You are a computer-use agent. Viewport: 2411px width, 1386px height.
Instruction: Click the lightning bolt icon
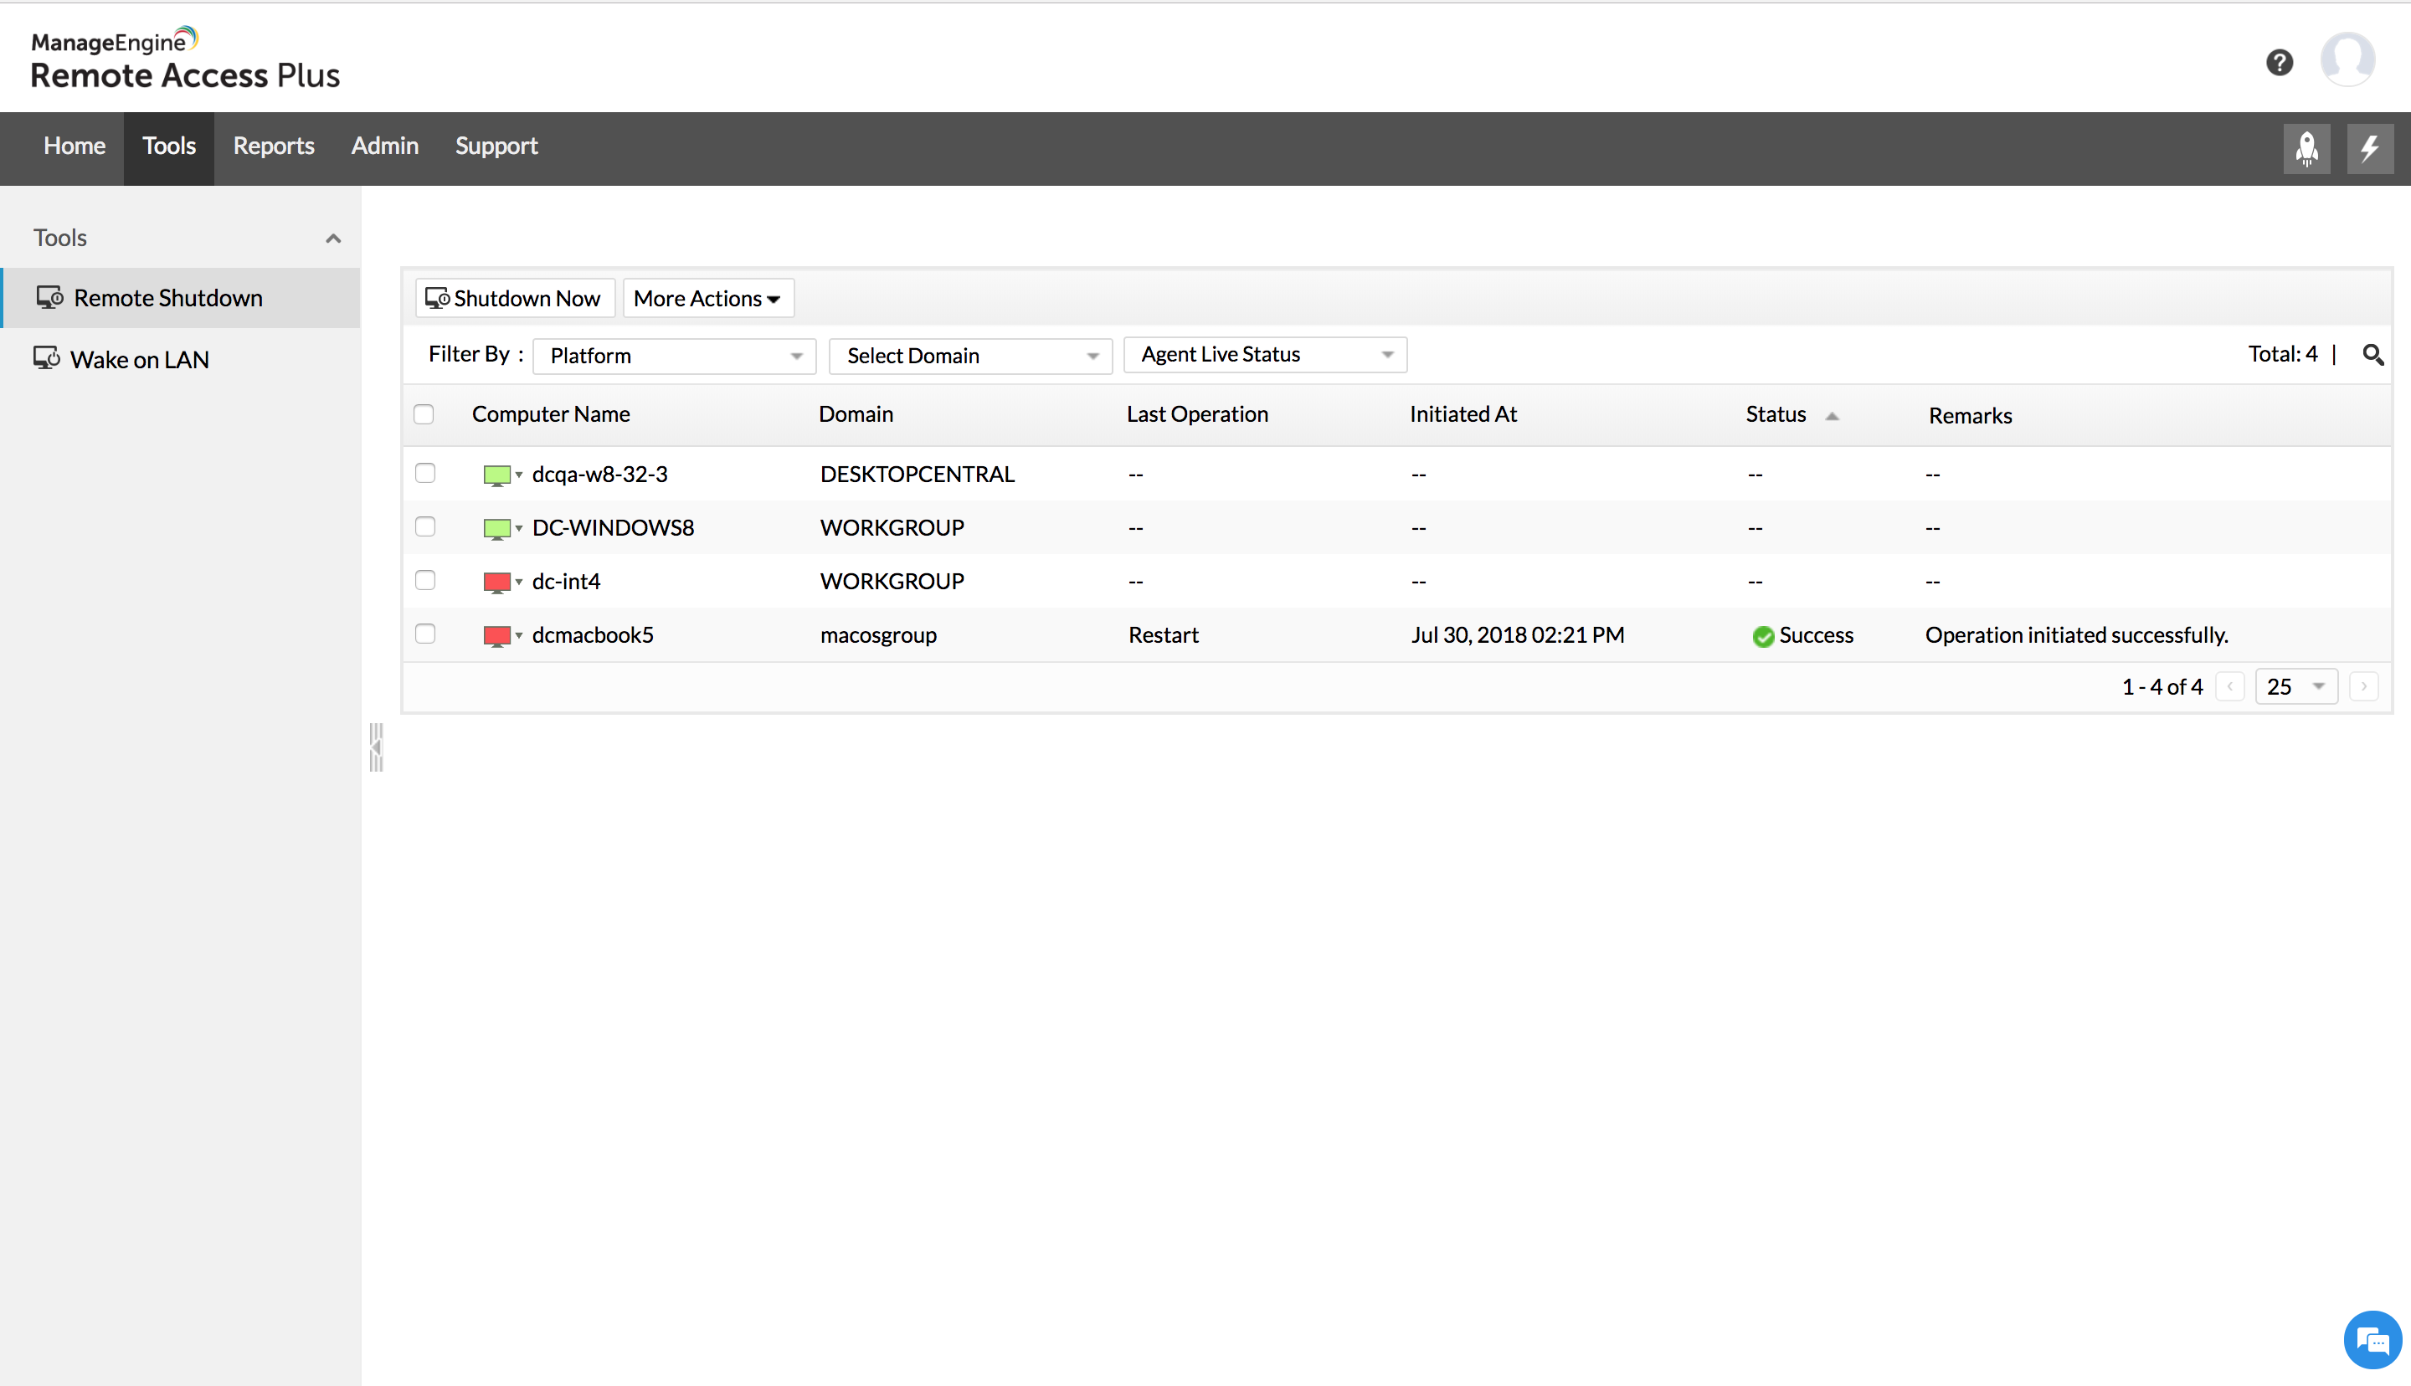coord(2369,148)
